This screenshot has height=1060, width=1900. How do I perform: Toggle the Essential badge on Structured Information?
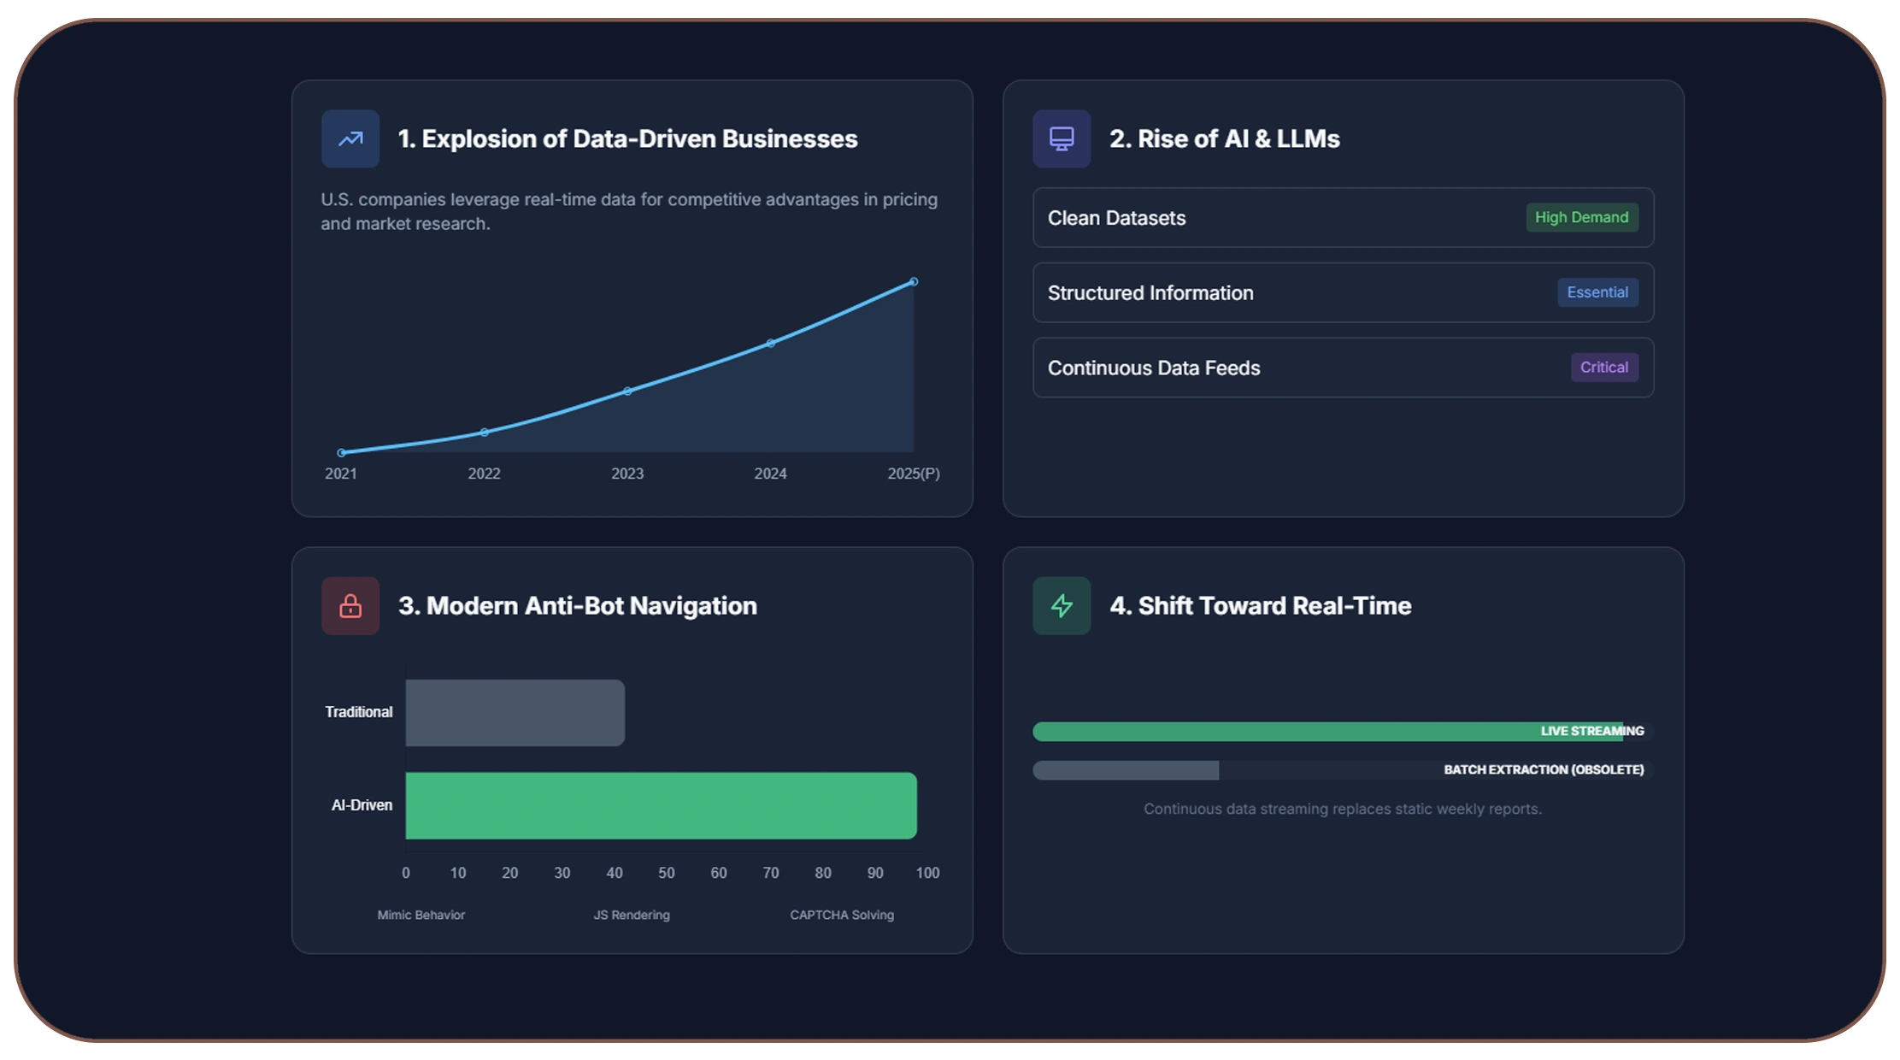click(x=1597, y=292)
